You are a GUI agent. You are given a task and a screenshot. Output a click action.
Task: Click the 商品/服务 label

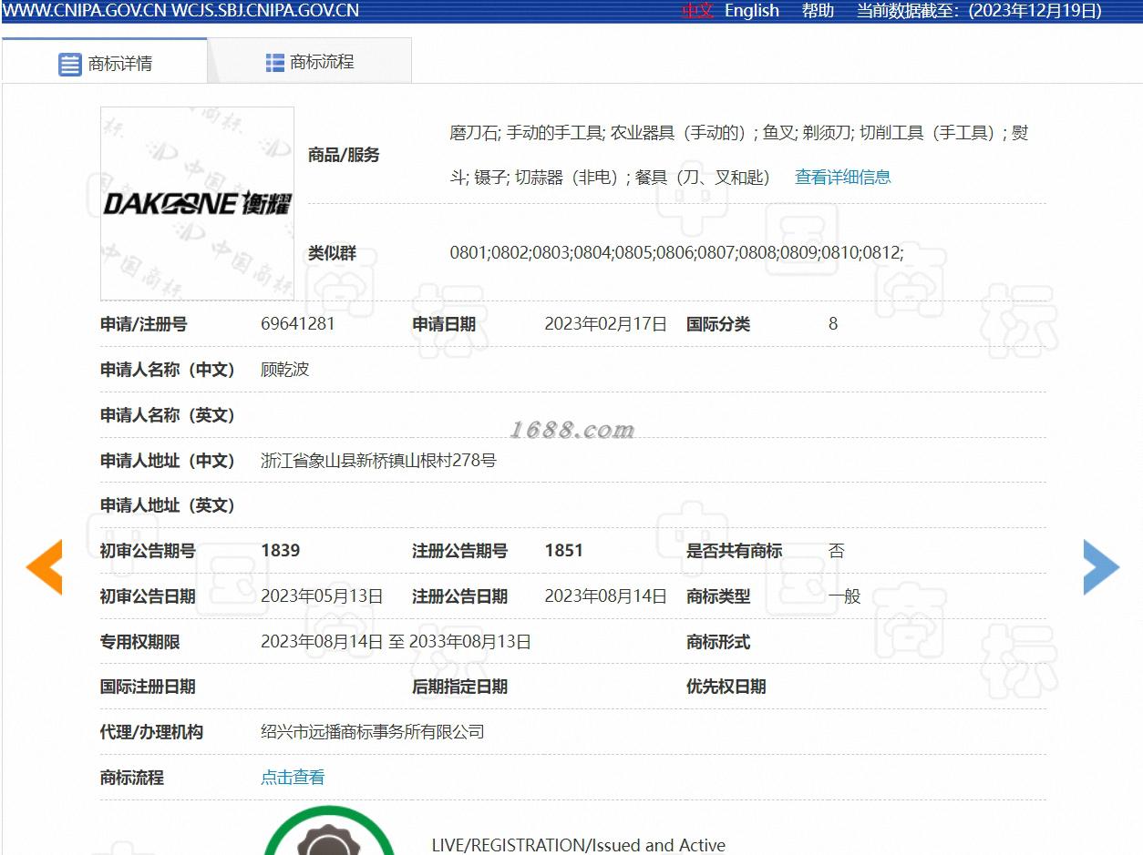click(344, 155)
